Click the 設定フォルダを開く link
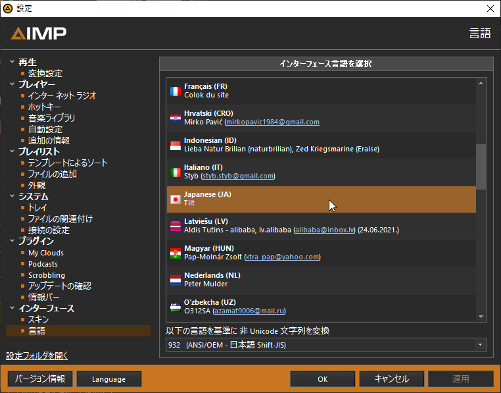The width and height of the screenshot is (501, 393). click(x=37, y=355)
